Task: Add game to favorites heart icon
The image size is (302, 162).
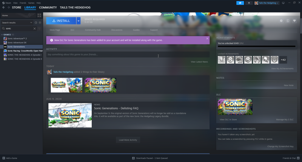Action: [x=294, y=21]
